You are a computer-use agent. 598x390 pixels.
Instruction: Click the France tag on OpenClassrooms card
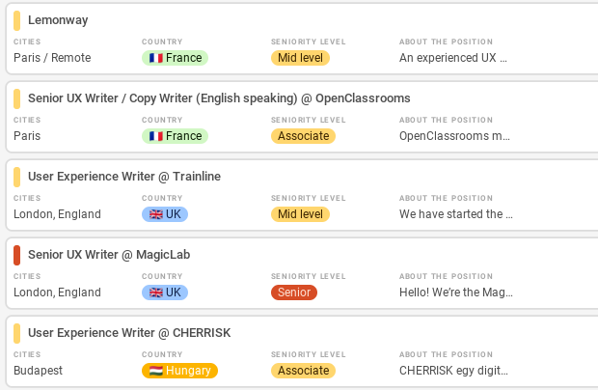pyautogui.click(x=176, y=136)
